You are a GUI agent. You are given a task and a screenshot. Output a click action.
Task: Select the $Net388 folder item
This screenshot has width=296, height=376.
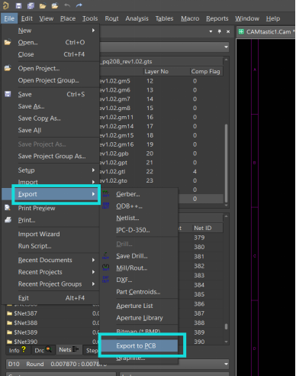pyautogui.click(x=25, y=323)
